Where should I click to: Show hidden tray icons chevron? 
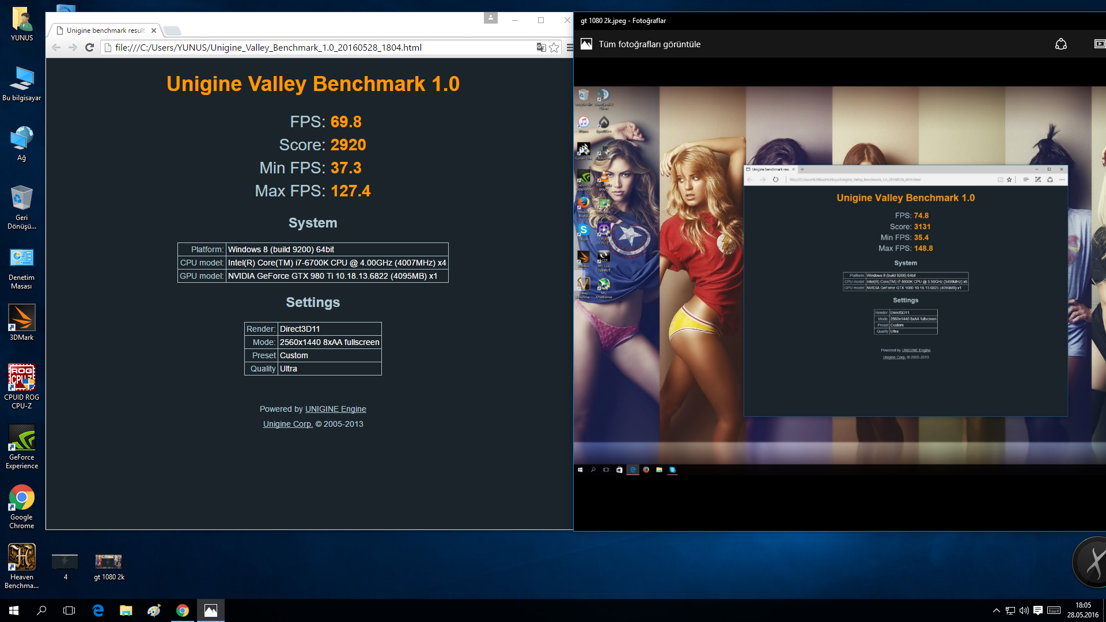pyautogui.click(x=996, y=610)
